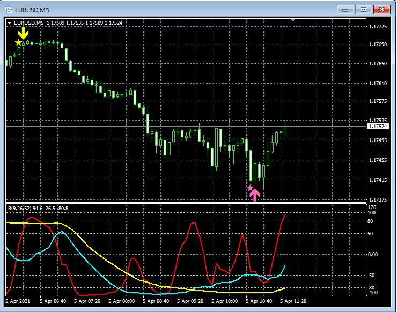The width and height of the screenshot is (397, 312).
Task: Click the 1.17690 price scale label
Action: pyautogui.click(x=378, y=44)
